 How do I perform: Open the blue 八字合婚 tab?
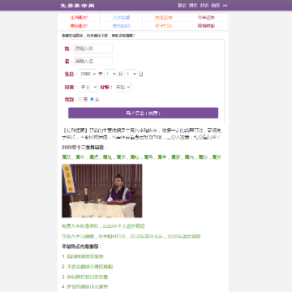point(121,18)
